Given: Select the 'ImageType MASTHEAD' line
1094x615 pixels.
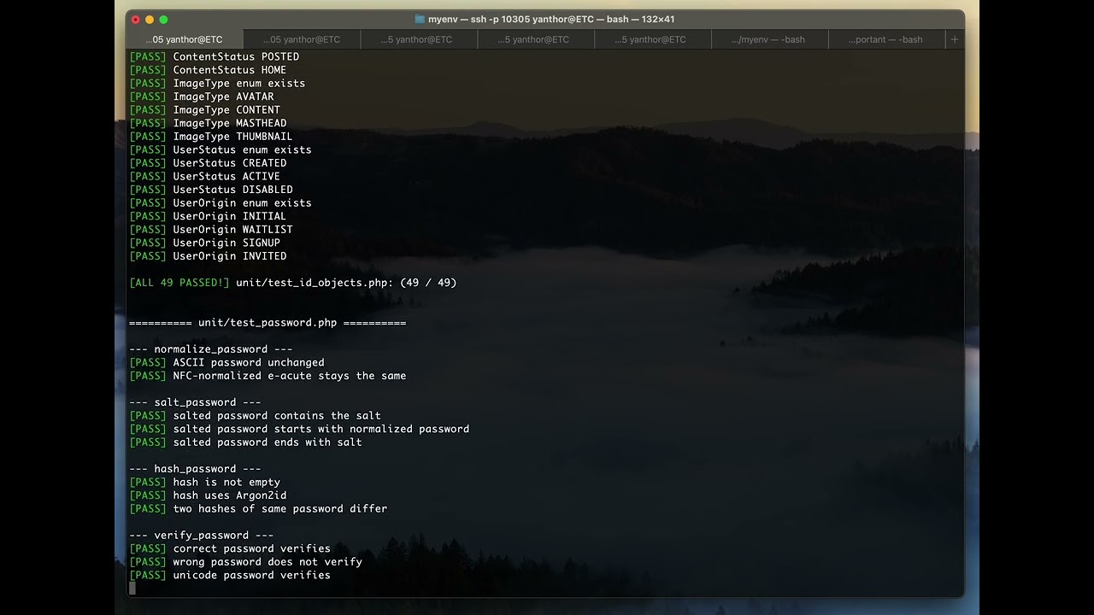Looking at the screenshot, I should point(208,123).
